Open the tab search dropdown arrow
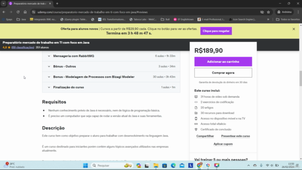Viewport: 302px width, 170px height. click(3, 3)
